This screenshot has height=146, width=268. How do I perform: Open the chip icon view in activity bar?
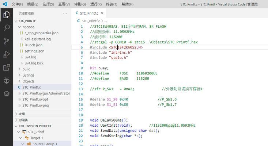(7, 94)
